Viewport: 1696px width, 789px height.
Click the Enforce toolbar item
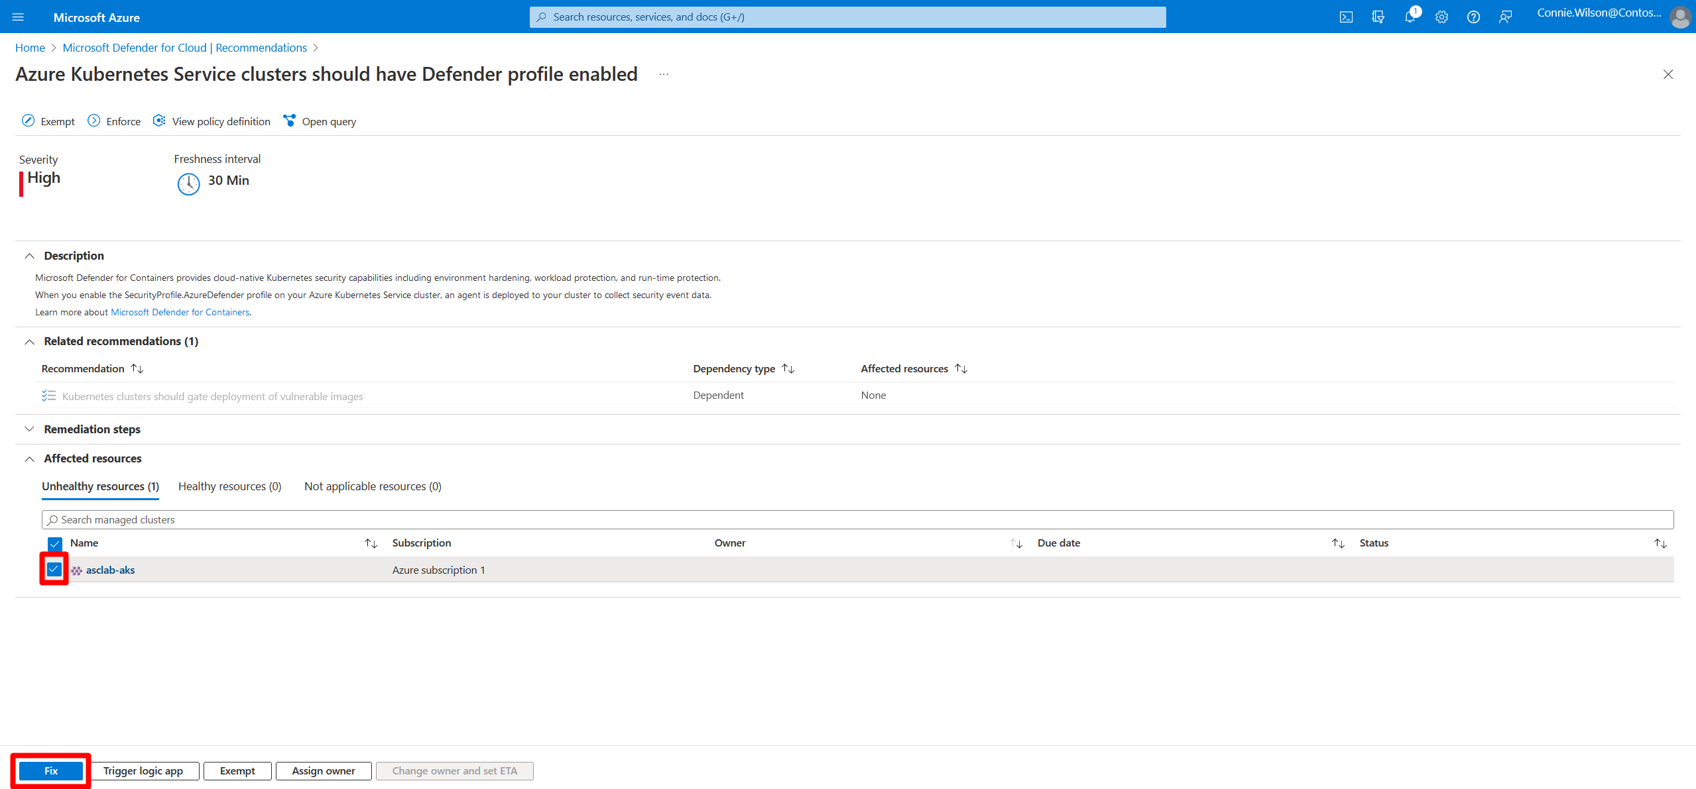click(114, 121)
